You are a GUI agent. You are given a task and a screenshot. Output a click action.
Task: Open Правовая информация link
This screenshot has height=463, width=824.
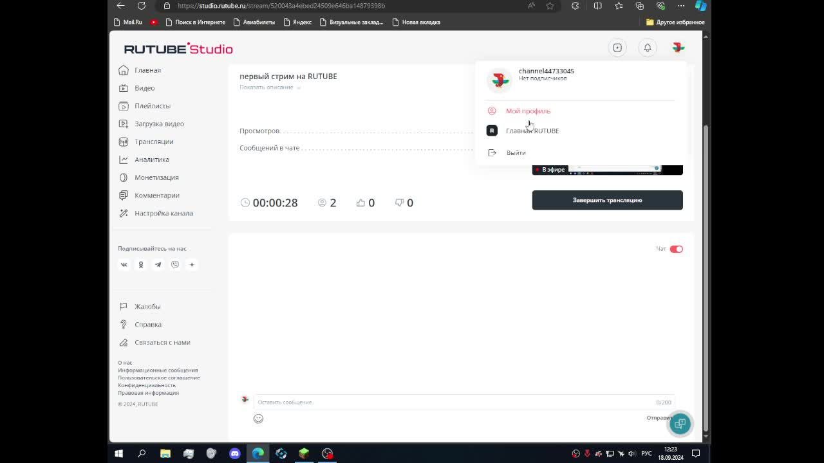click(x=148, y=392)
